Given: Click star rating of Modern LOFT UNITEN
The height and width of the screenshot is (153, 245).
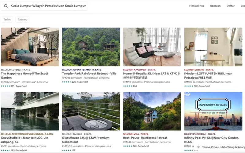Looking at the screenshot, I should pyautogui.click(x=189, y=86).
